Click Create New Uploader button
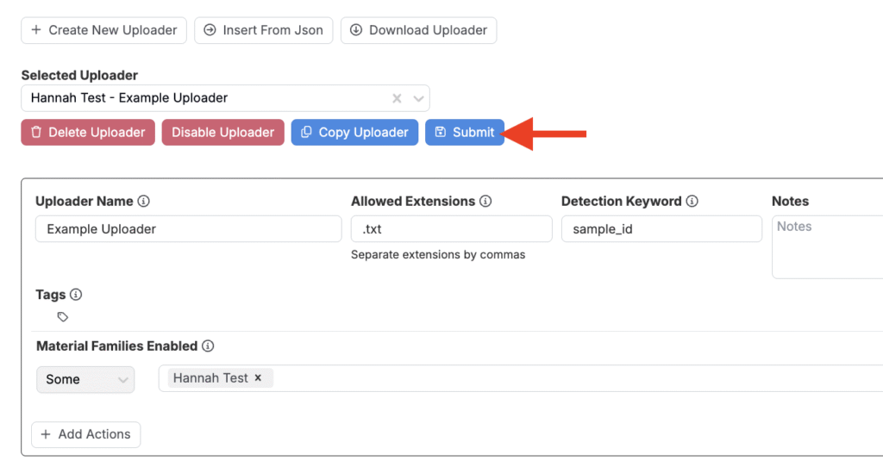883x467 pixels. tap(103, 30)
